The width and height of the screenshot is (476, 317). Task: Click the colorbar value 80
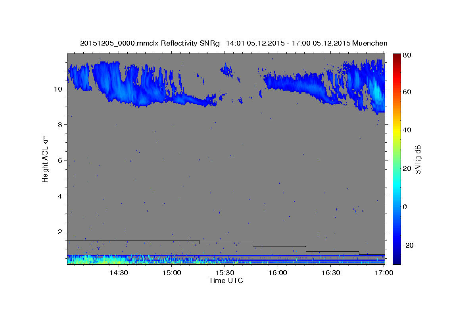coord(407,55)
